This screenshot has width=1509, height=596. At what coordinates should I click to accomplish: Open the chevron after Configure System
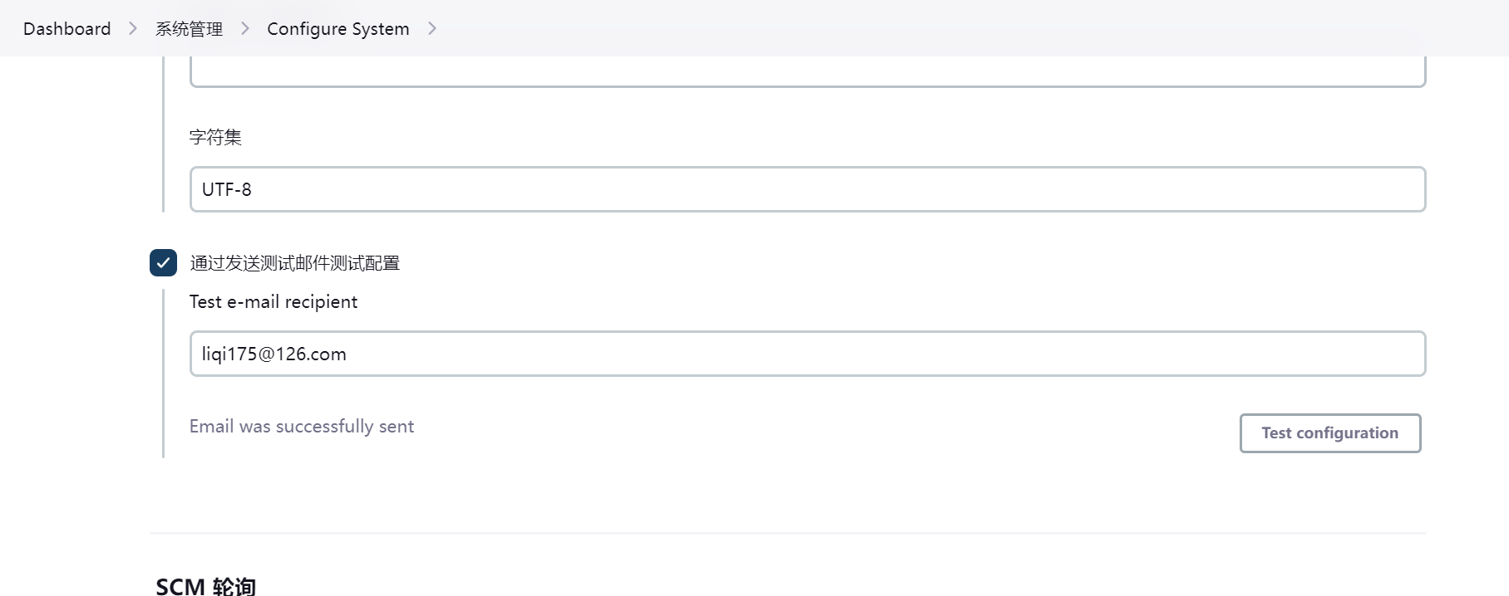coord(432,29)
